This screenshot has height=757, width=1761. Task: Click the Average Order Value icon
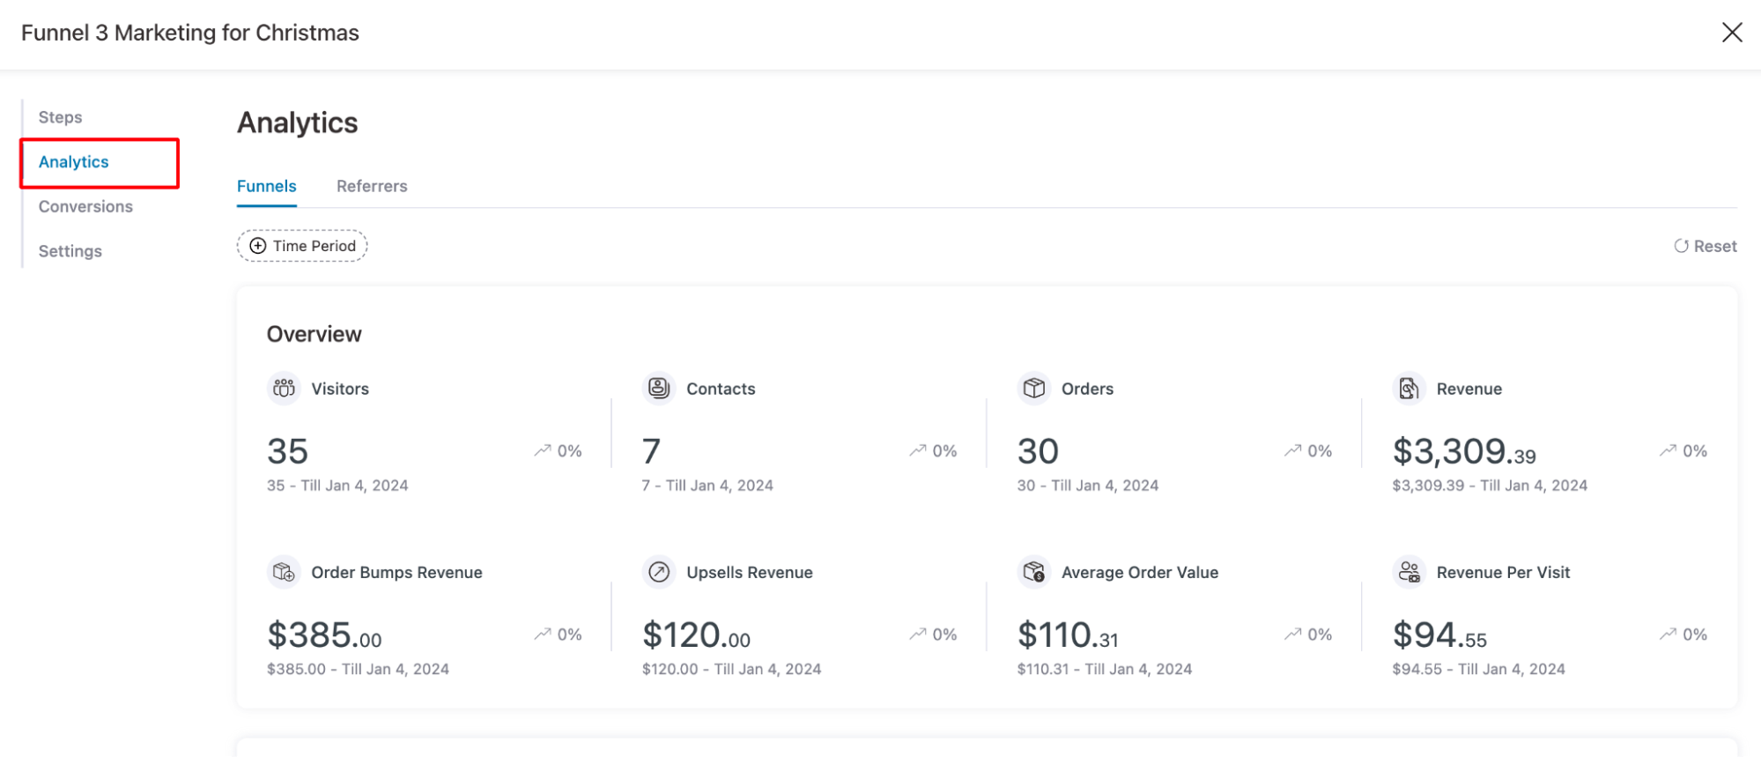click(x=1033, y=572)
